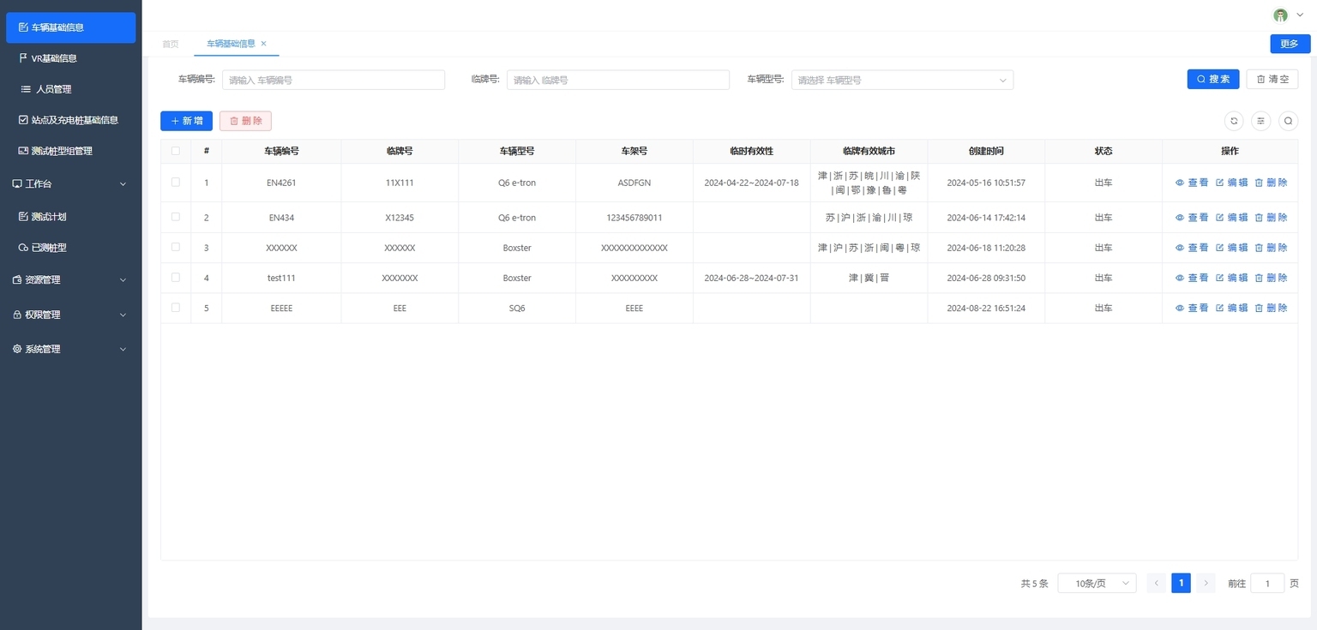Image resolution: width=1317 pixels, height=630 pixels.
Task: Delete the test111 vehicle row
Action: (1271, 278)
